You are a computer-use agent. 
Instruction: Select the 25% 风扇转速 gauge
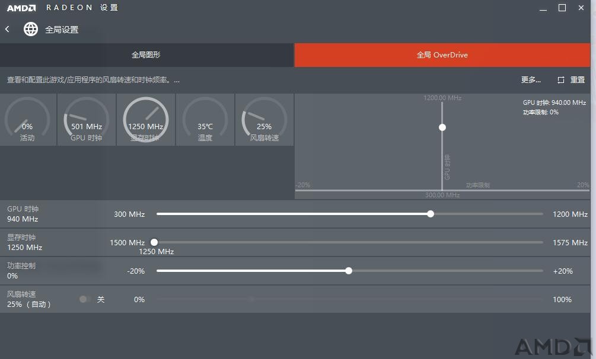coord(264,120)
